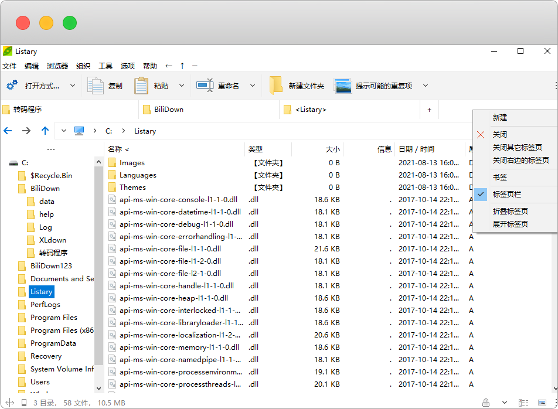This screenshot has width=558, height=409.
Task: Toggle the checked 标签页栏 tab bar option
Action: (x=507, y=194)
